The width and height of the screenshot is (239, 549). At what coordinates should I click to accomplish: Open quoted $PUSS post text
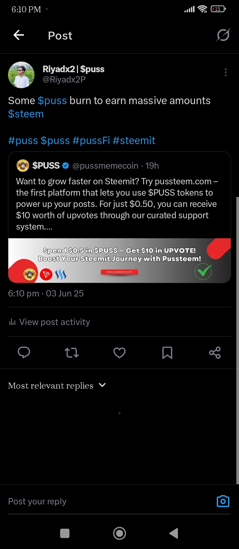[117, 204]
